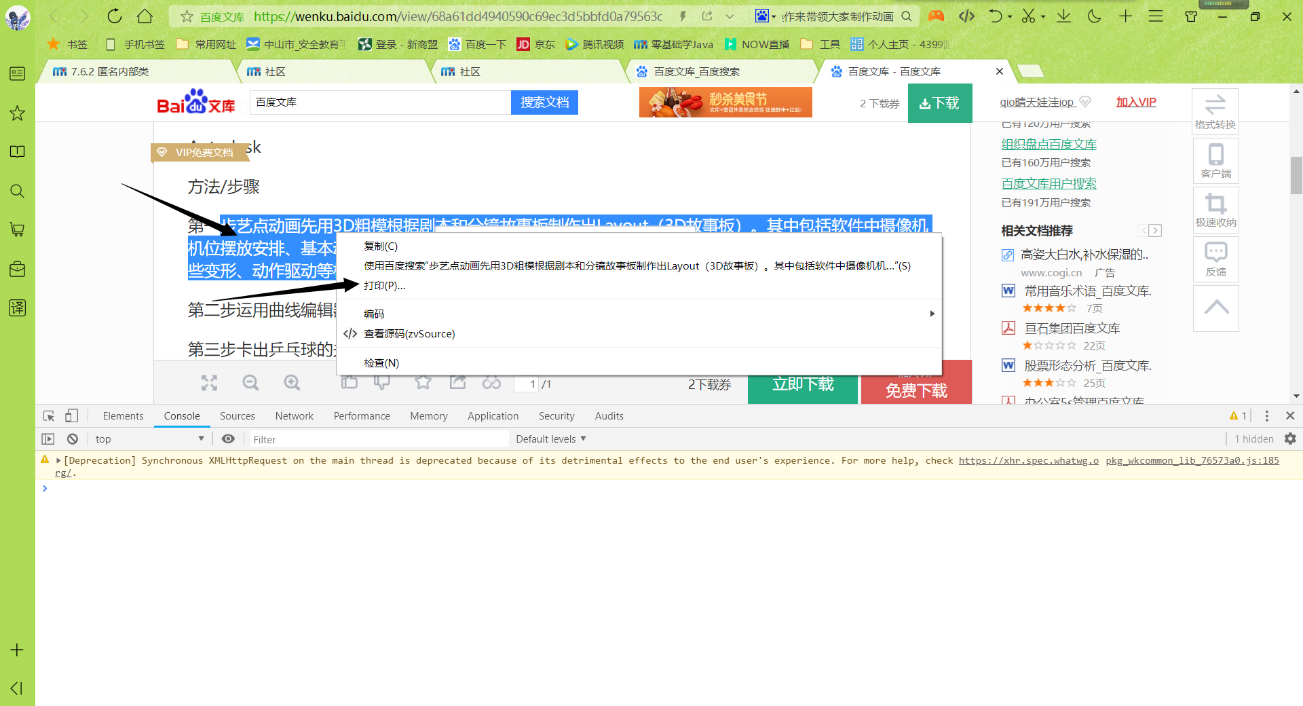Click the red 免费下载 button
Screen dimensions: 1303x706
[x=916, y=390]
